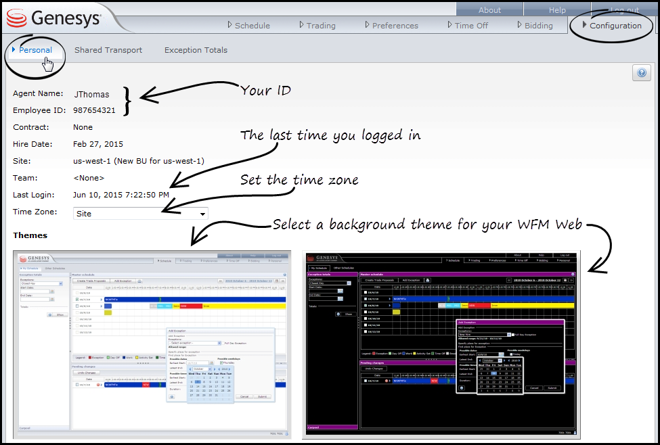The height and width of the screenshot is (445, 660).
Task: Select the light background theme thumbnail
Action: (x=152, y=344)
